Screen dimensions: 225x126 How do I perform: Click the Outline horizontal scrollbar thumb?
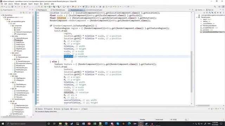tap(203, 106)
